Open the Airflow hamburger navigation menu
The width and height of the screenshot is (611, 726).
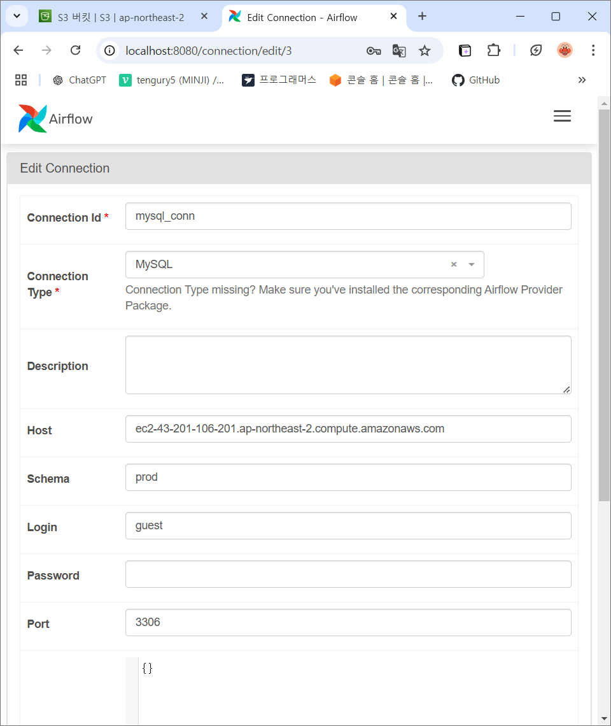(x=562, y=116)
